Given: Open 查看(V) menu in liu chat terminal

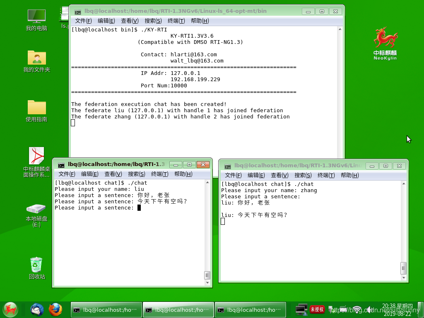Looking at the screenshot, I should pyautogui.click(x=113, y=174).
